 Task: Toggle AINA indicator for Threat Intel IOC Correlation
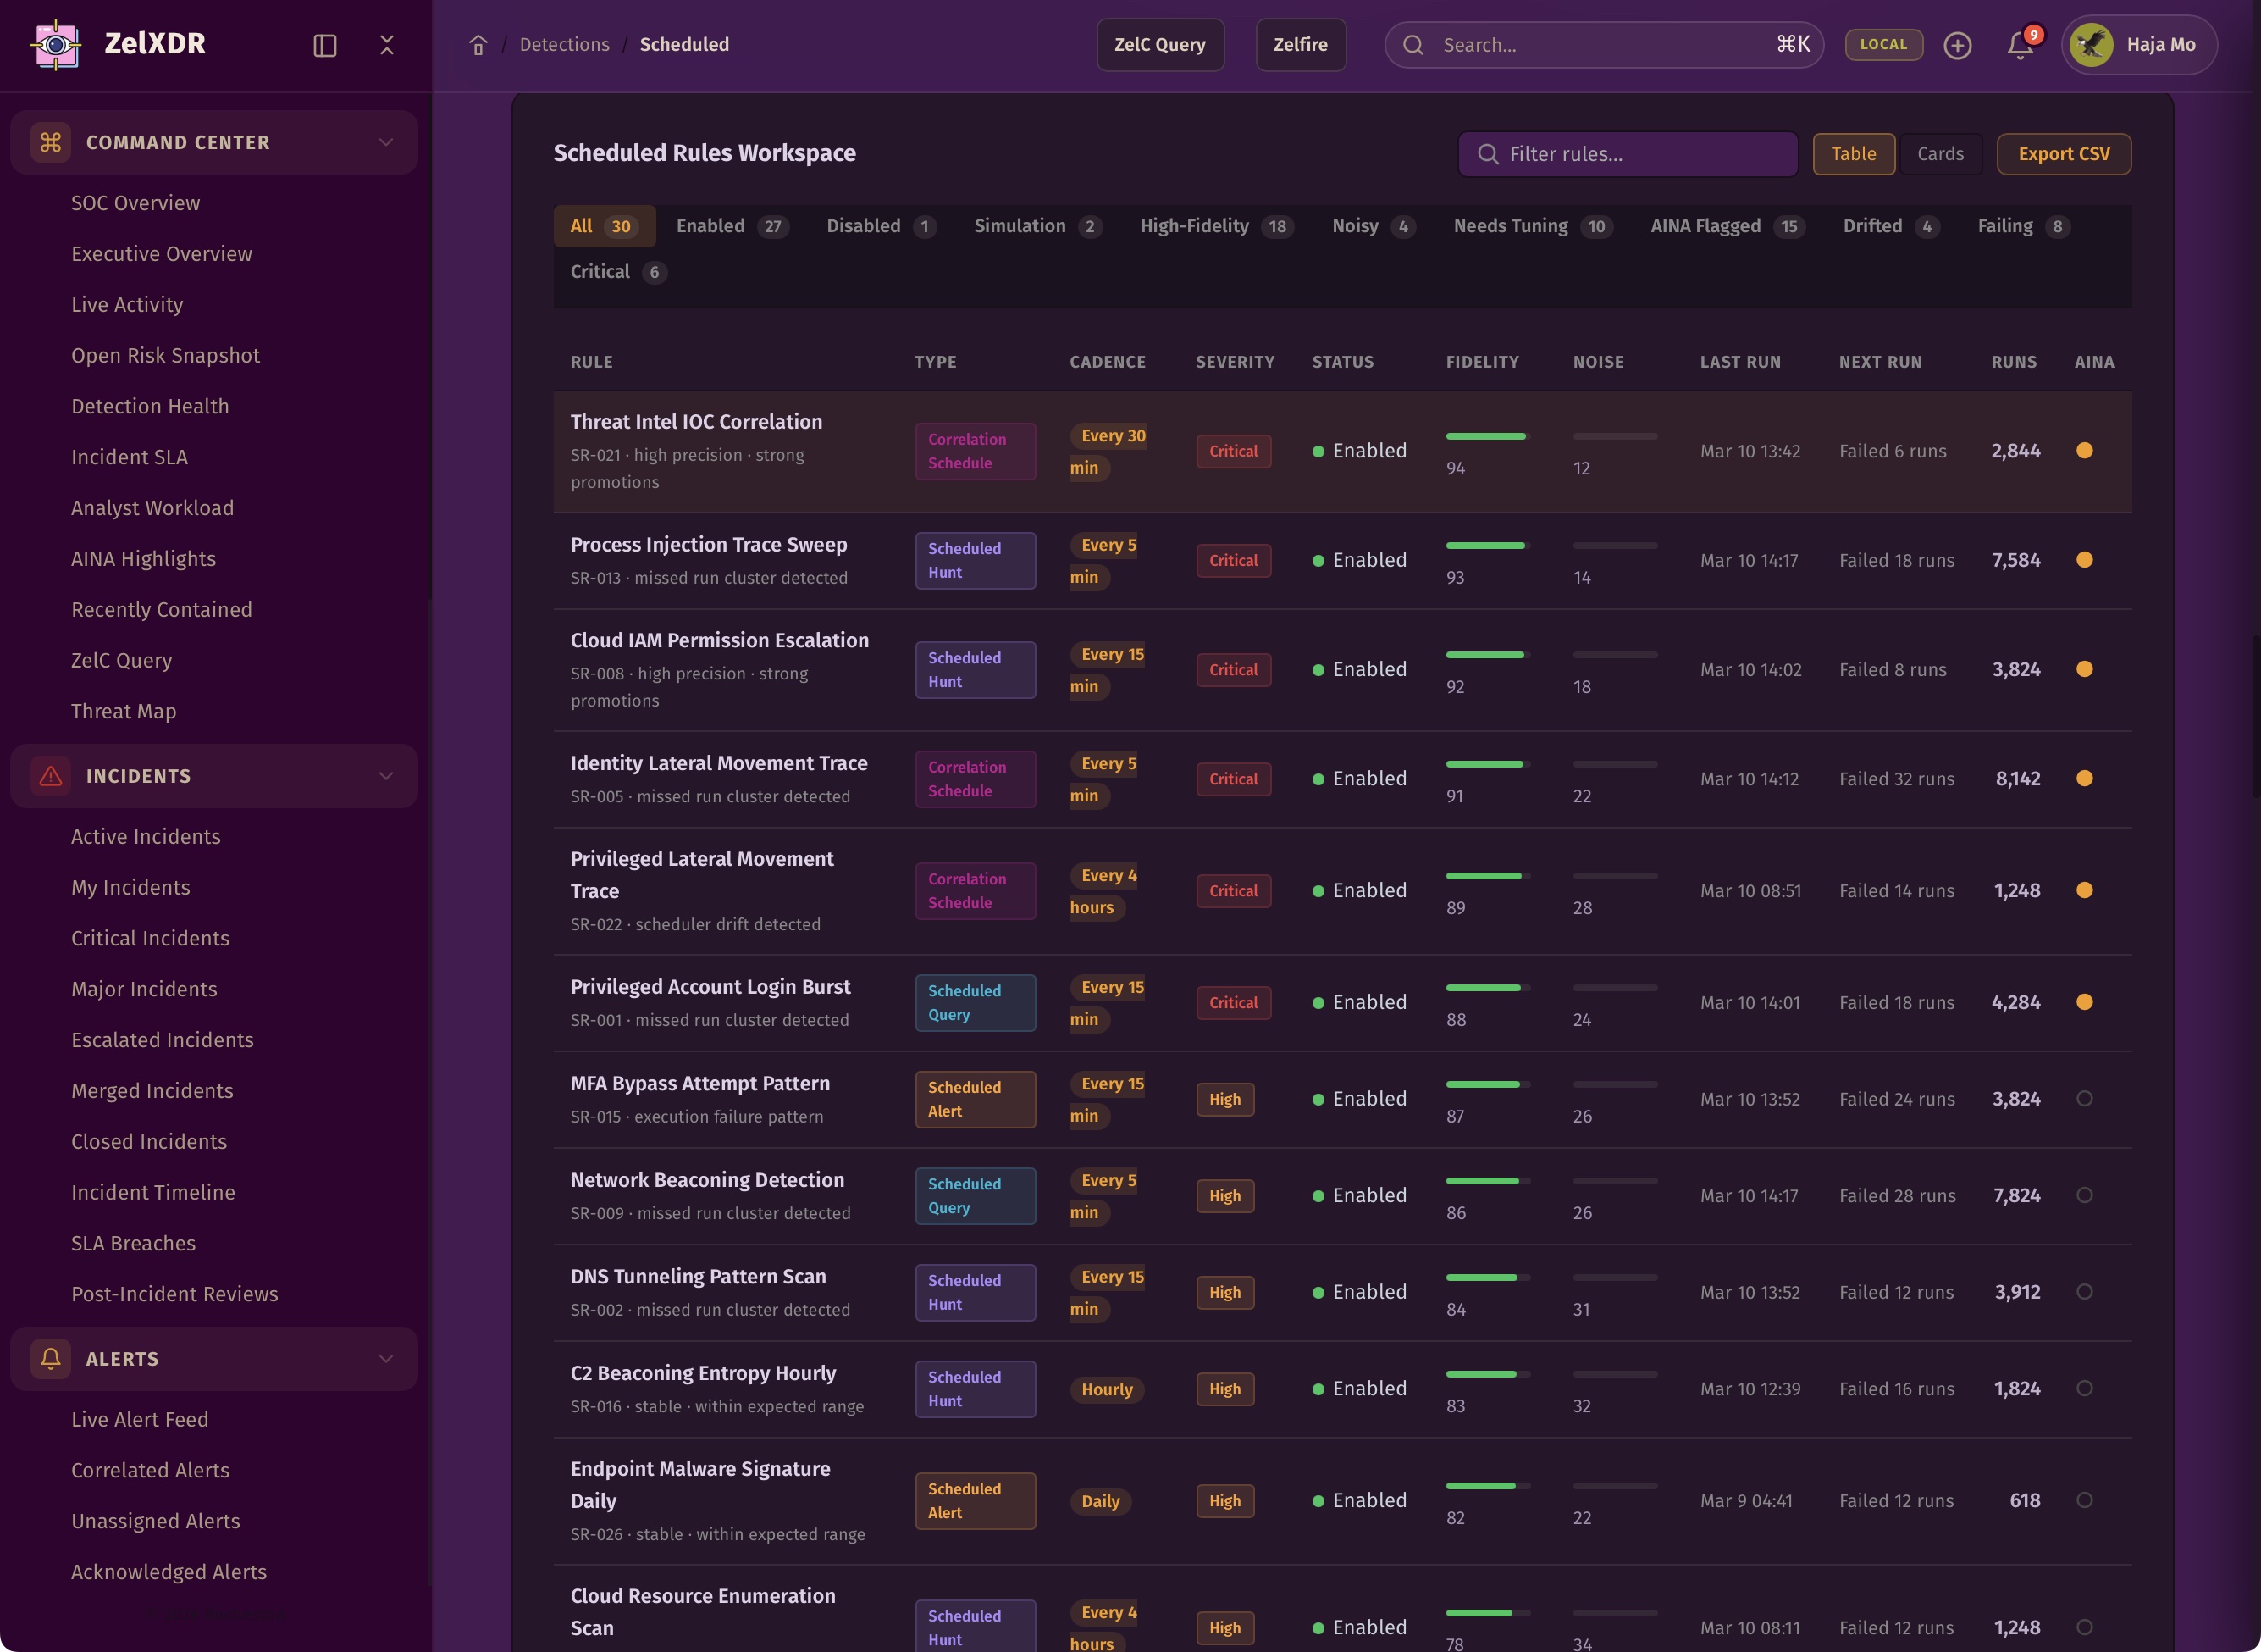coord(2084,451)
